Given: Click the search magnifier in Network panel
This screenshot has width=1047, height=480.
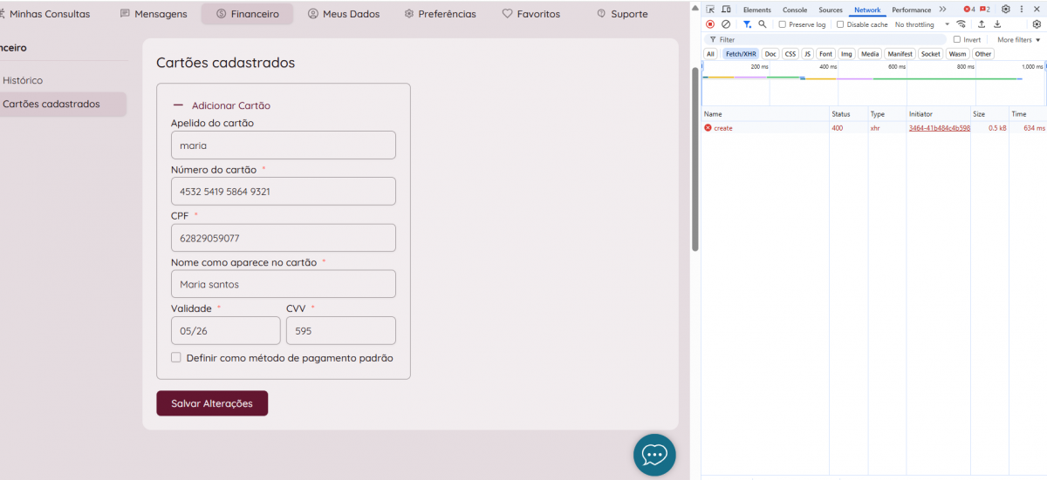Looking at the screenshot, I should click(x=763, y=24).
